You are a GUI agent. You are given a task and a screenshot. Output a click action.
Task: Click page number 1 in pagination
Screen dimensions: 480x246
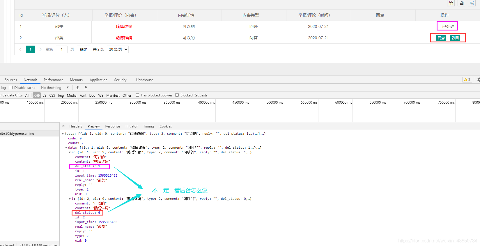tap(30, 49)
